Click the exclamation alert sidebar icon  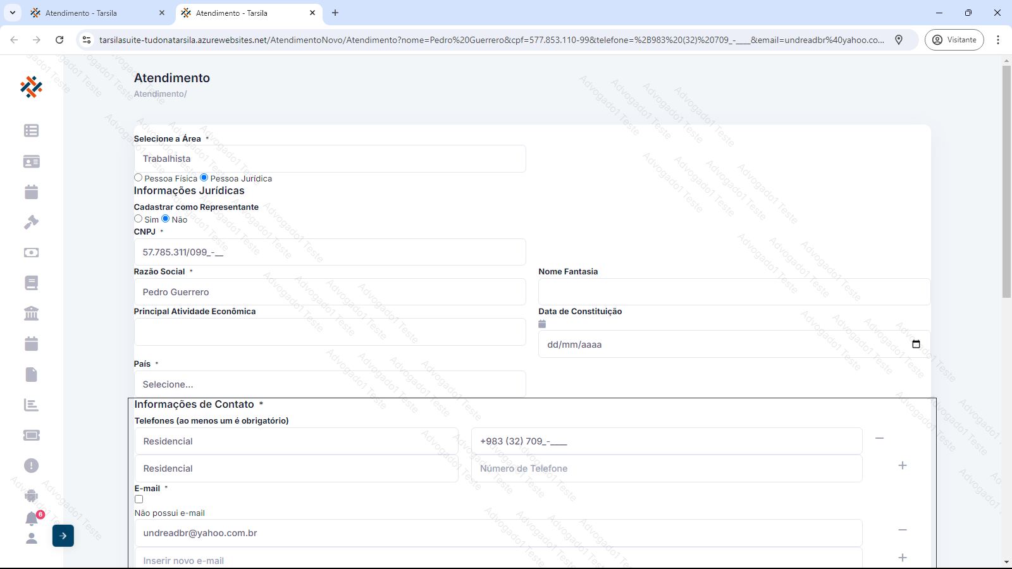click(x=31, y=466)
